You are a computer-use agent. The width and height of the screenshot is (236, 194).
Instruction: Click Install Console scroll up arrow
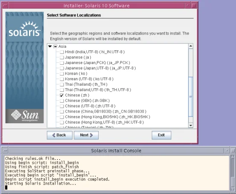pyautogui.click(x=233, y=157)
